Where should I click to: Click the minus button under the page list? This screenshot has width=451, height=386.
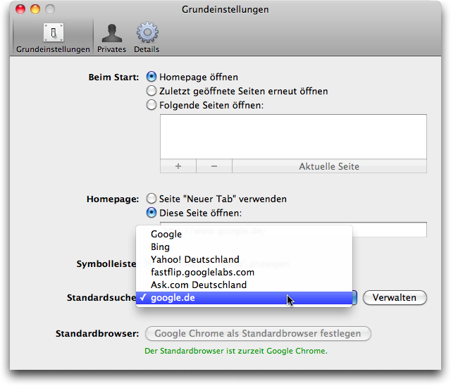(214, 166)
